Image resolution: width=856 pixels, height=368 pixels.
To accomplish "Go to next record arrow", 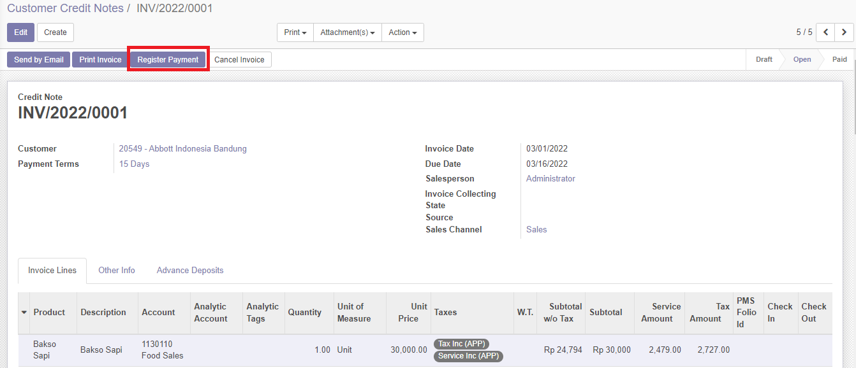I will (x=844, y=32).
